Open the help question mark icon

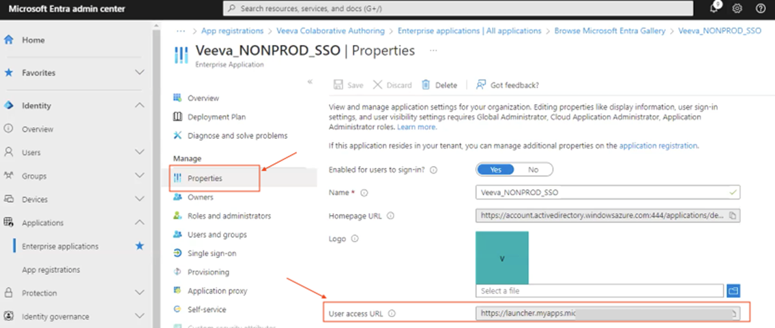[x=761, y=8]
